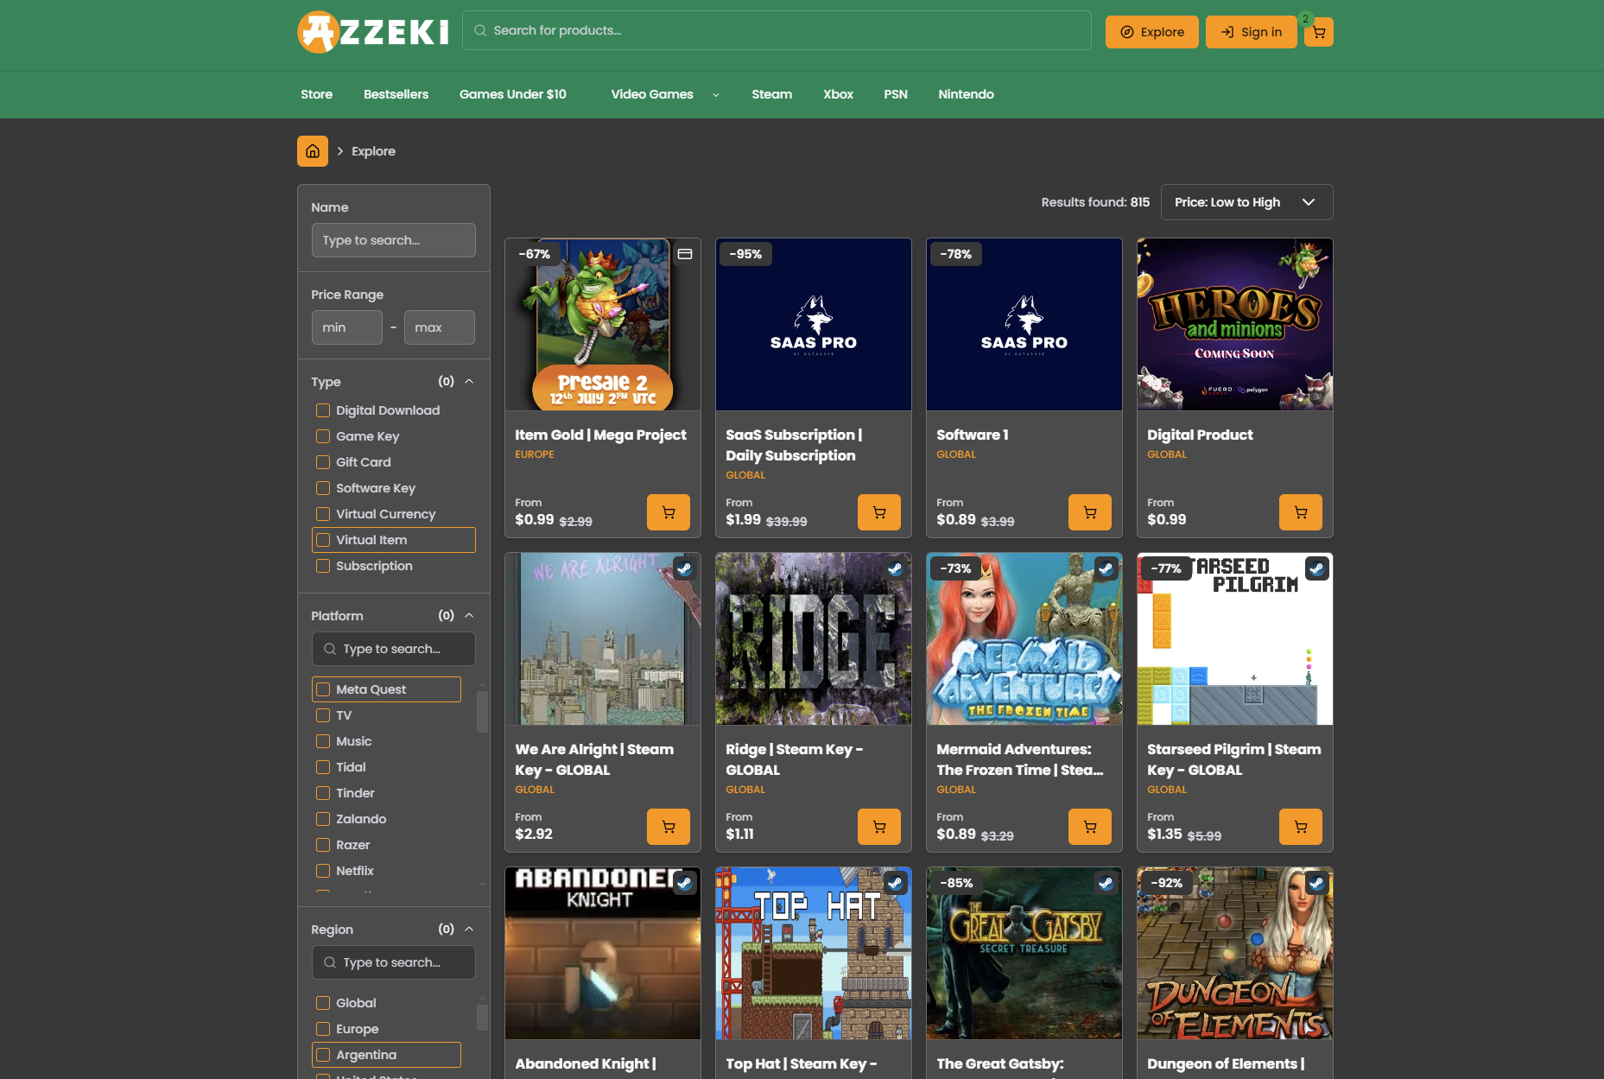Click magnifier icon in Region search
Viewport: 1604px width, 1079px height.
point(330,962)
